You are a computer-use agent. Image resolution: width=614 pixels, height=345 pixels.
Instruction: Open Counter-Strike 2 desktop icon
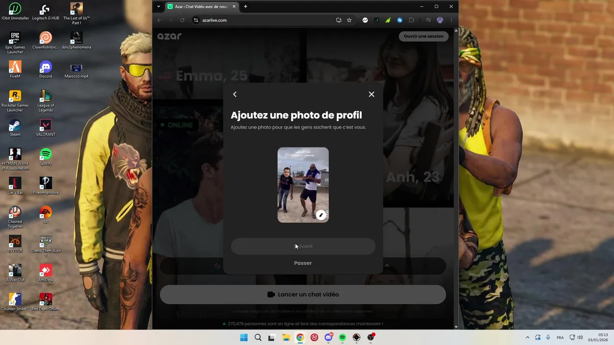tap(15, 302)
